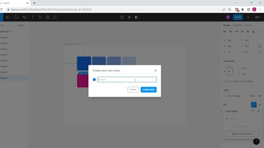Switch to the Design tab
The image size is (264, 148).
click(226, 25)
